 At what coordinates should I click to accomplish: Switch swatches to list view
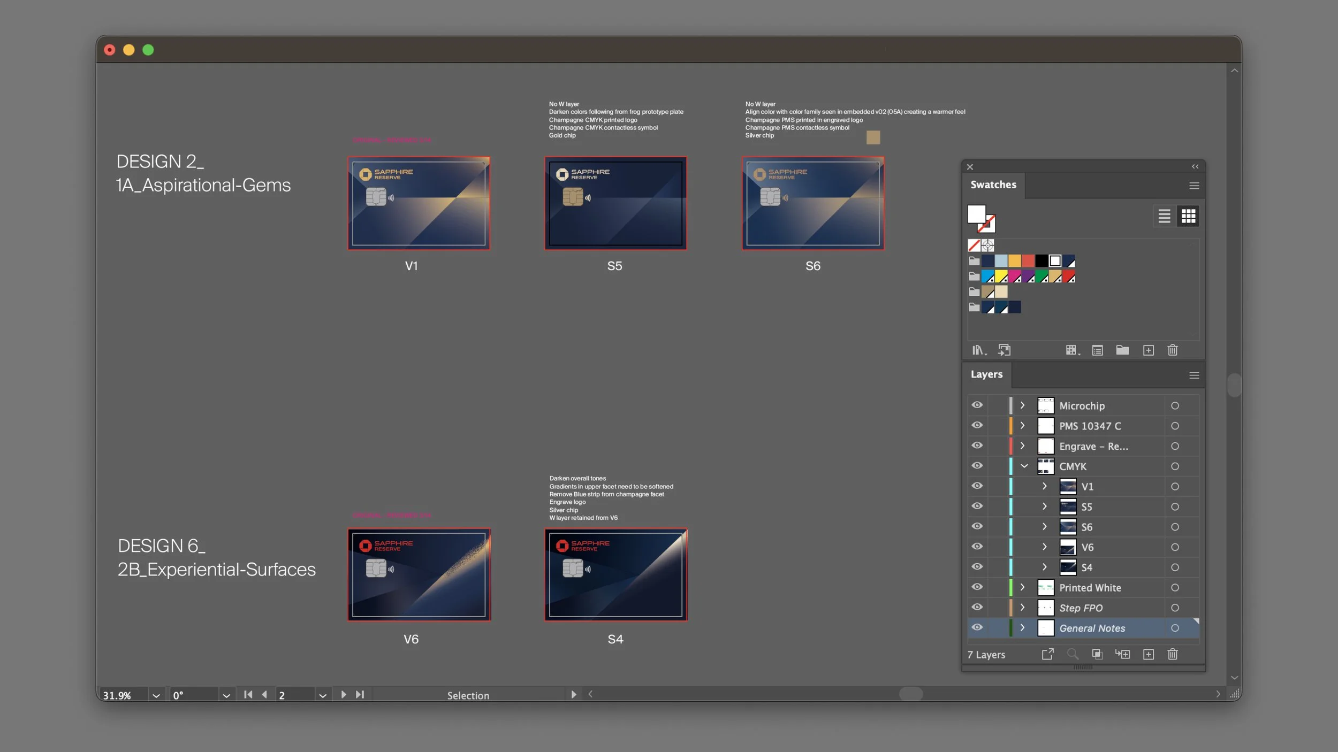click(x=1164, y=216)
